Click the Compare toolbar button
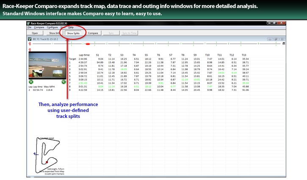This screenshot has width=307, height=180. coord(93,33)
